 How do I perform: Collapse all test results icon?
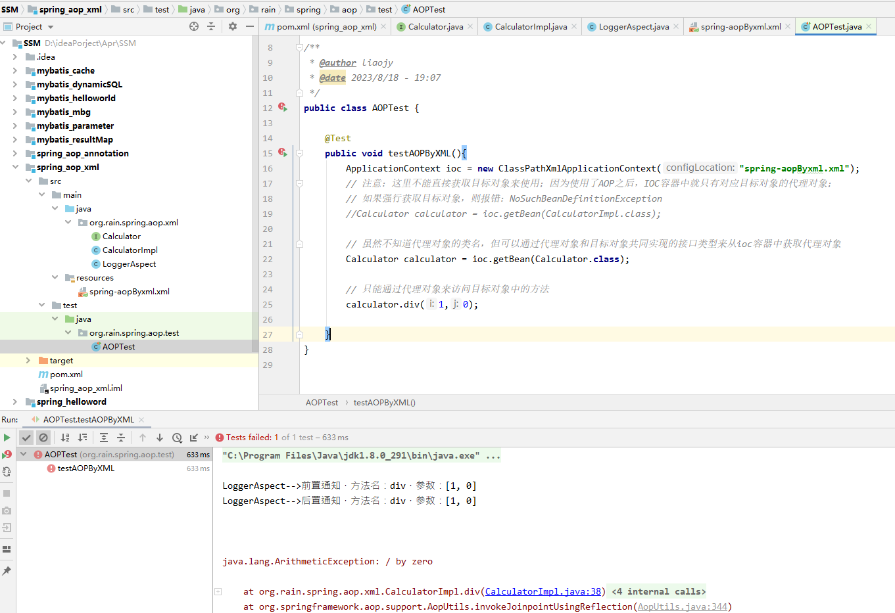121,438
